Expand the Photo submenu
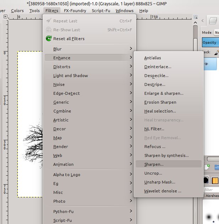 tap(89, 201)
